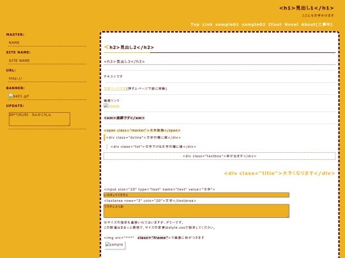Click the yellow 文字リンクです text link

(x=115, y=89)
